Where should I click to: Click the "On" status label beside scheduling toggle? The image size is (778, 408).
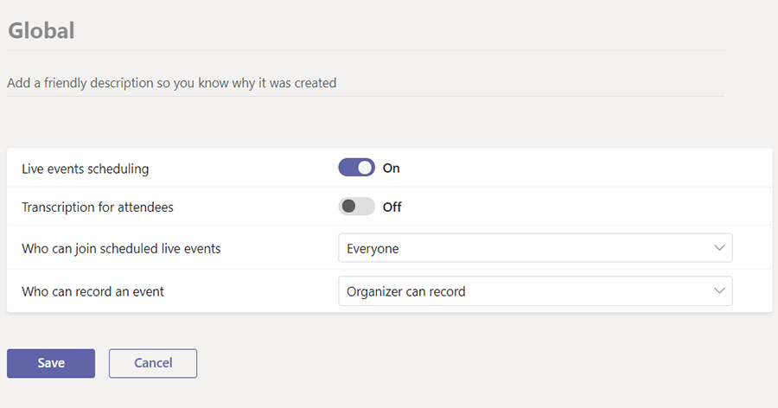[391, 169]
